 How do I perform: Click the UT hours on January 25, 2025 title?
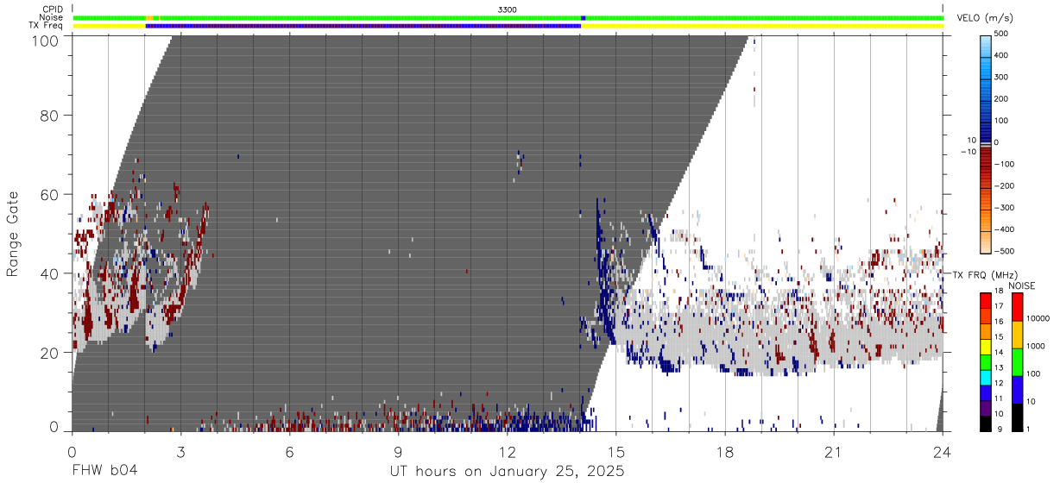(508, 472)
